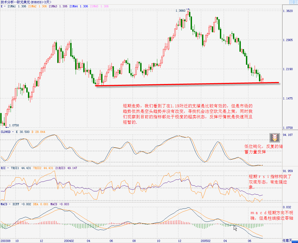
Task: Click the 08 month tick on time axis
Action: [134, 241]
